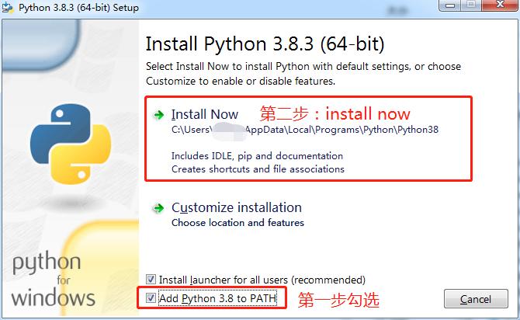Click the "Python 3.8.3 (64-bit) Setup" title text
The image size is (520, 320).
tap(78, 8)
